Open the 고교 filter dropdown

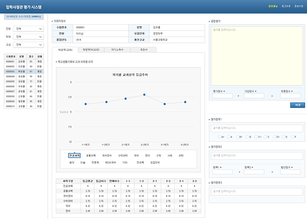29,45
